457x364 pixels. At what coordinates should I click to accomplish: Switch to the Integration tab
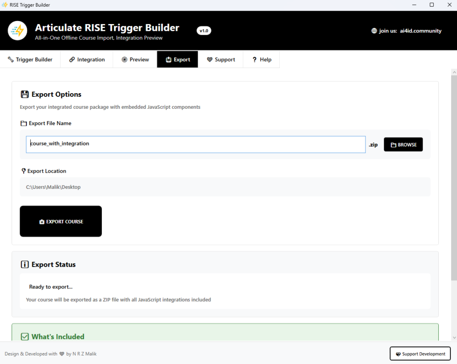click(87, 60)
